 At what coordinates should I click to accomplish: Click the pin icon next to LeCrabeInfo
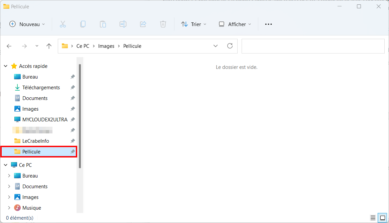[73, 141]
